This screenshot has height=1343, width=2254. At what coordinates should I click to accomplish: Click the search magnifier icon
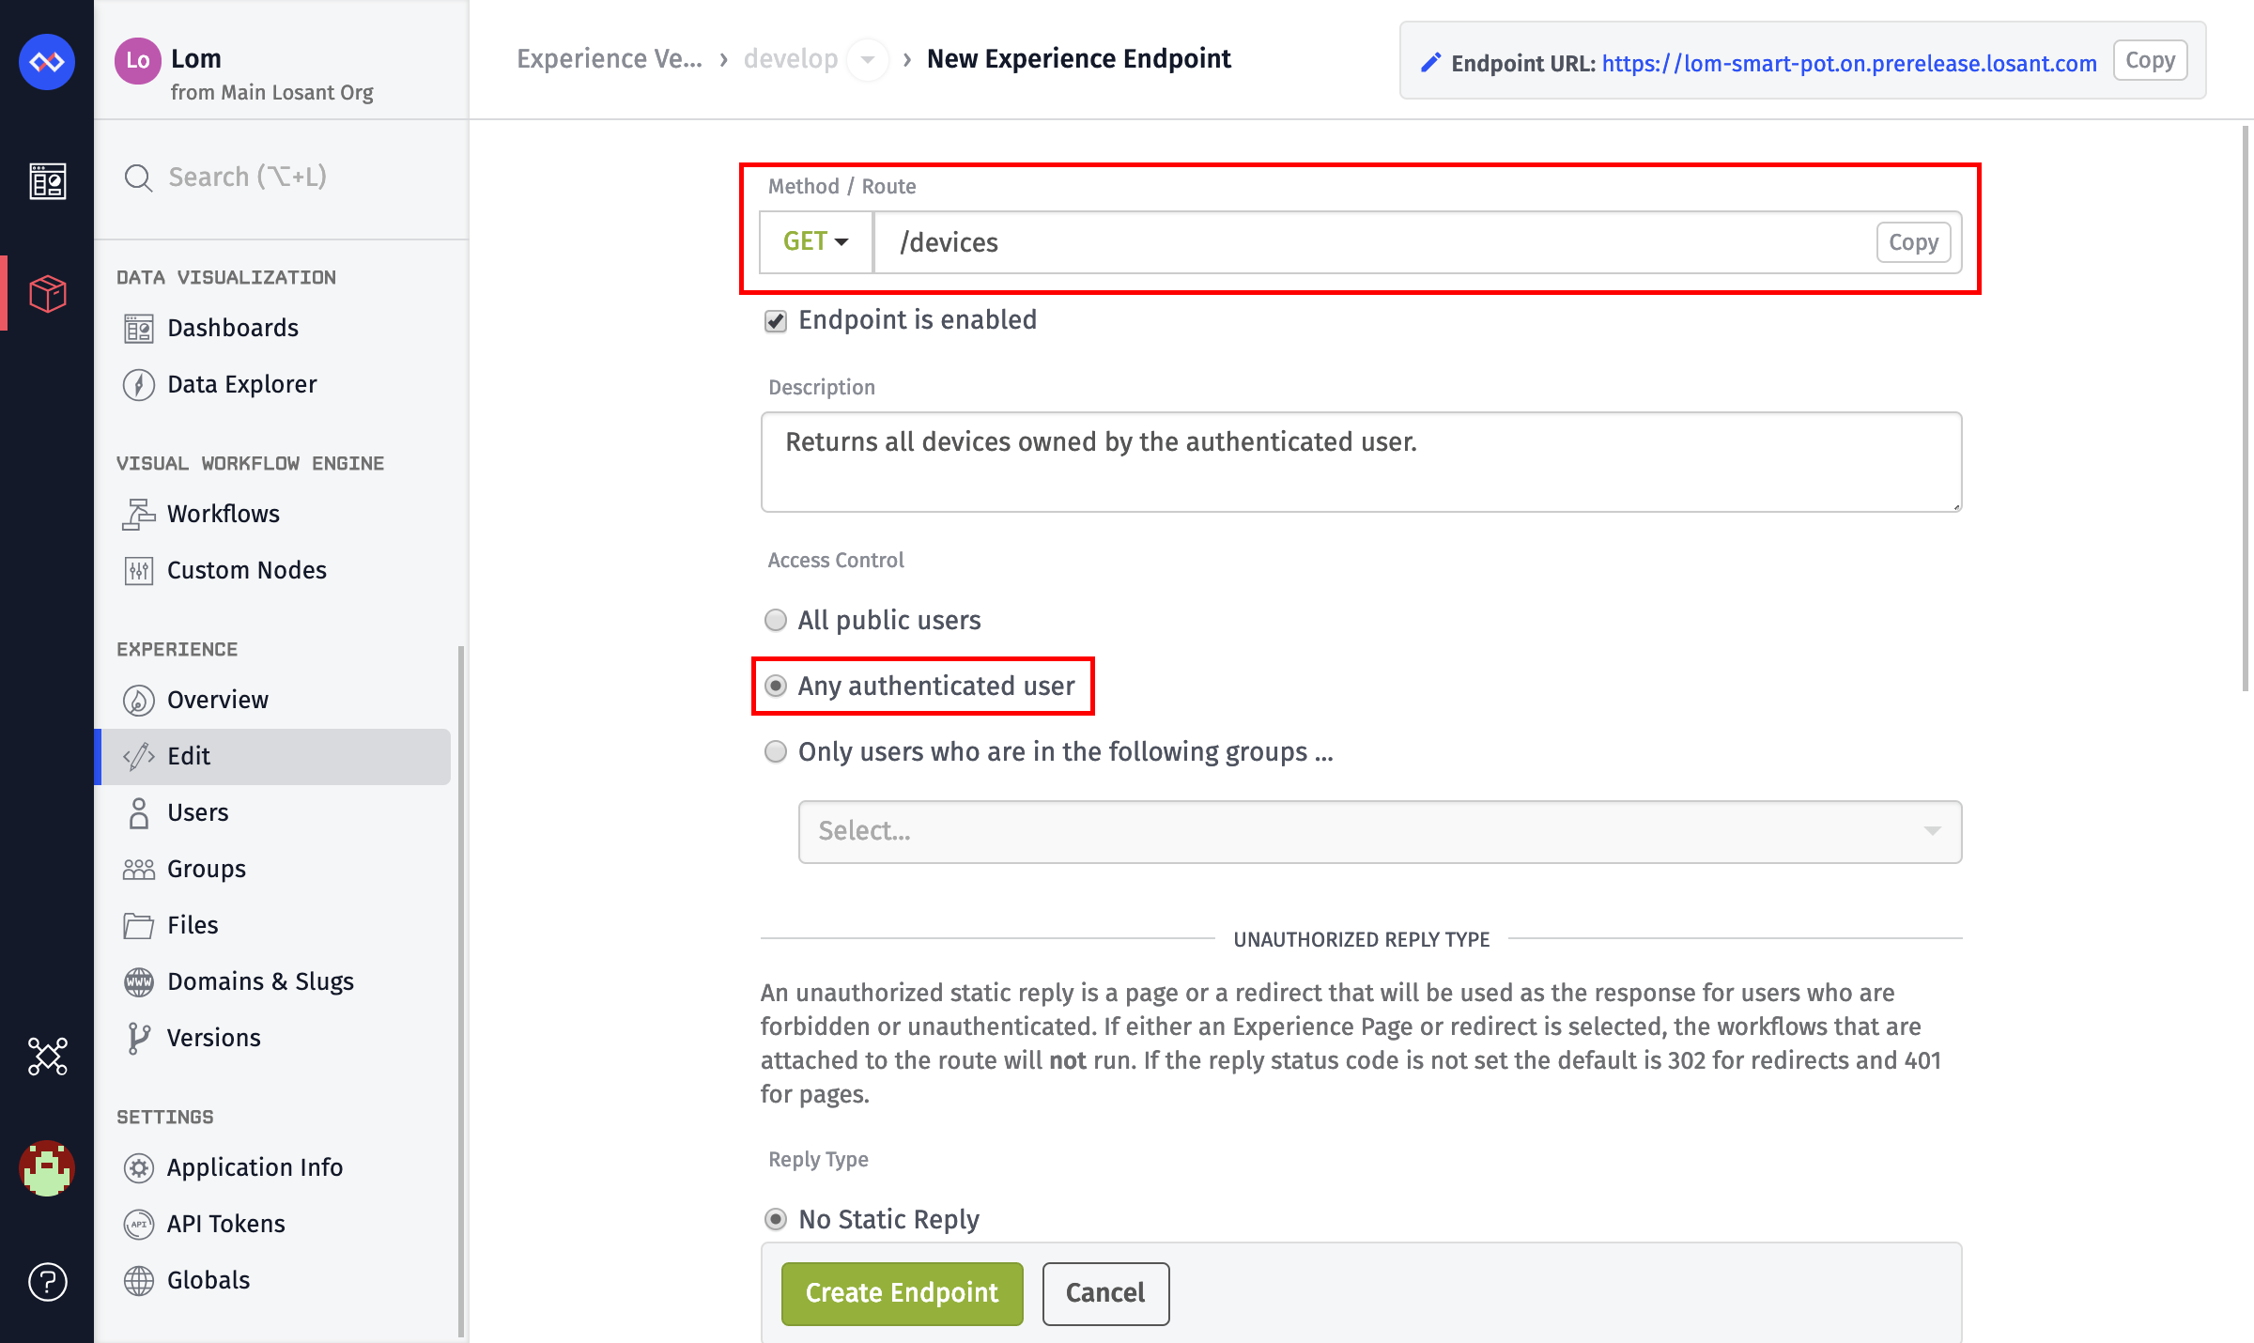coord(138,178)
